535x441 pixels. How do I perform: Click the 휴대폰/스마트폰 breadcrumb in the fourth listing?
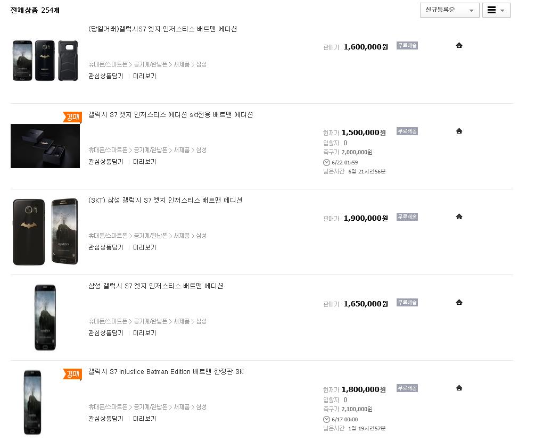click(x=108, y=321)
